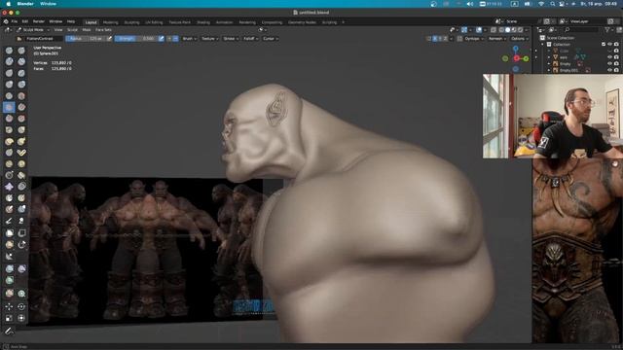Switch viewport to wireframe shading
The image size is (623, 350).
coord(501,30)
